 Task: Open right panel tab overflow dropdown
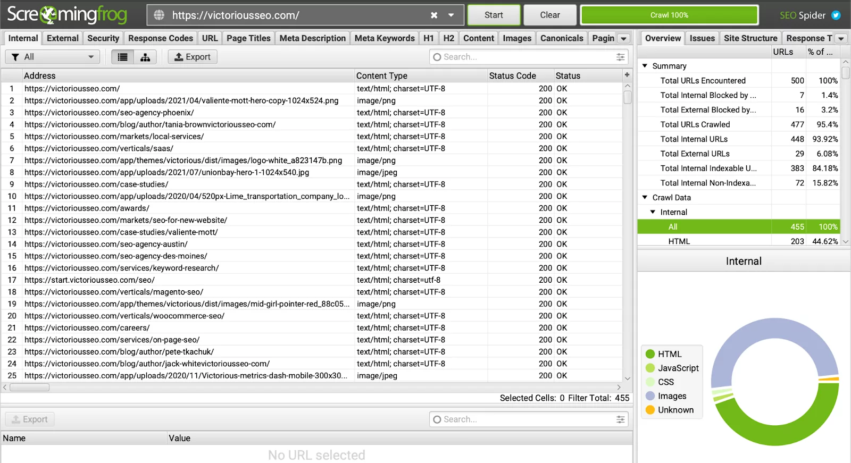point(841,38)
